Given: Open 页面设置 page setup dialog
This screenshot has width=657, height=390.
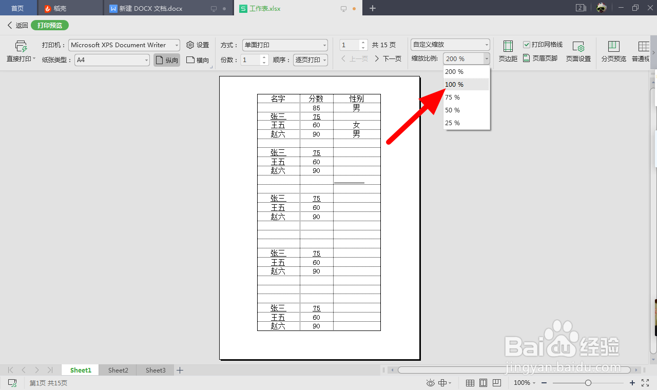Looking at the screenshot, I should [578, 51].
